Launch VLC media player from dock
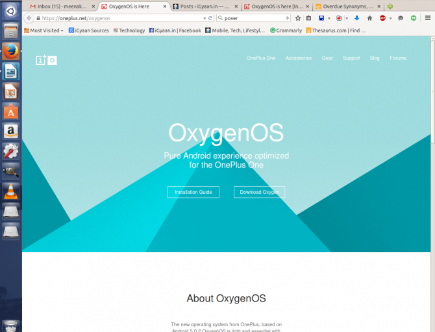 click(x=11, y=191)
